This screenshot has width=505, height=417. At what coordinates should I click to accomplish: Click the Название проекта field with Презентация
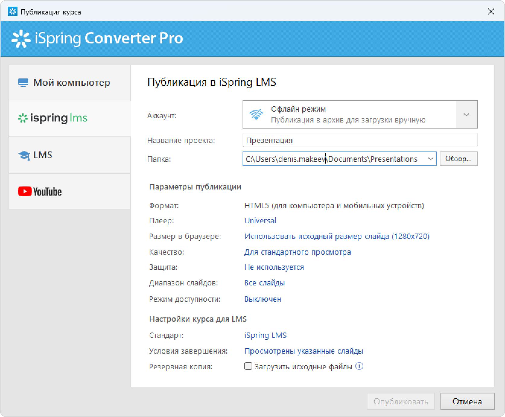pyautogui.click(x=360, y=140)
